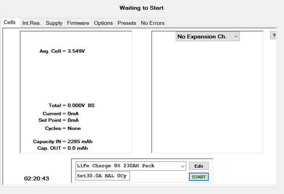Select the Firmware tab
This screenshot has height=194, width=284.
[78, 23]
